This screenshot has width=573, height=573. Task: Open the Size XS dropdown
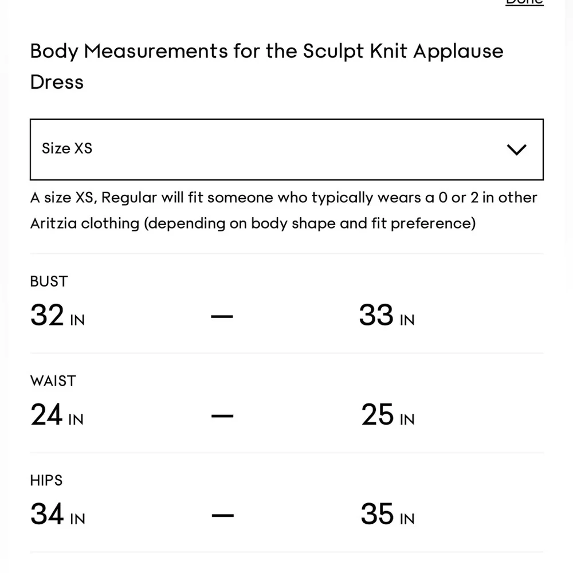point(286,149)
